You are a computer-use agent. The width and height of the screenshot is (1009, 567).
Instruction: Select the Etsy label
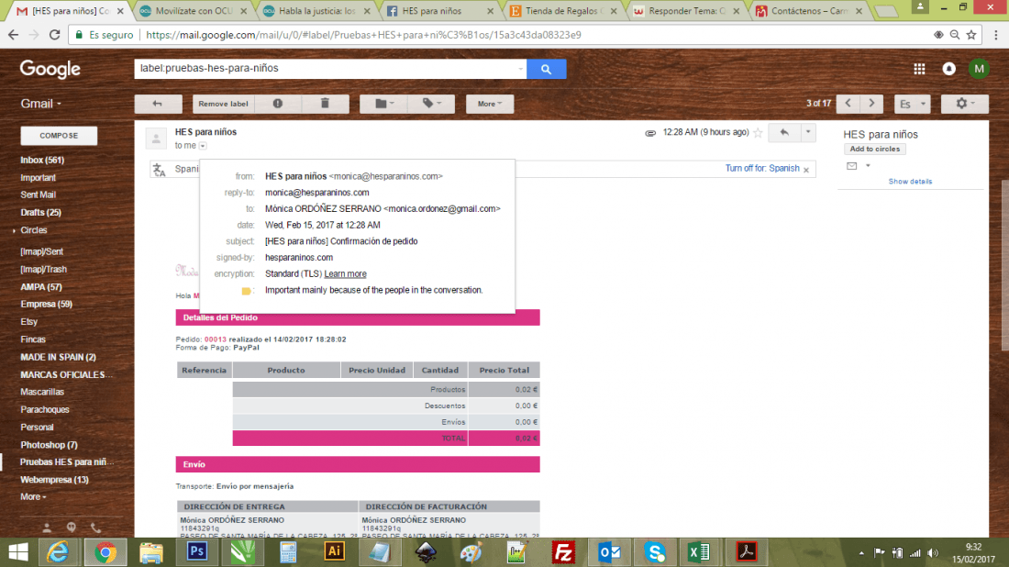[x=29, y=322]
